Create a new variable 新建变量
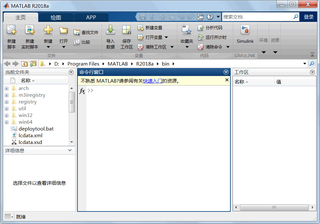 [150, 28]
